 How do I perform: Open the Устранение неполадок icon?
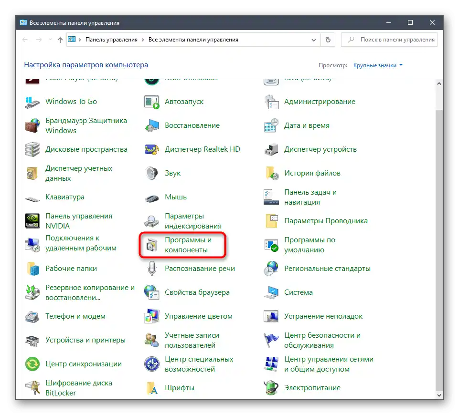pos(271,317)
